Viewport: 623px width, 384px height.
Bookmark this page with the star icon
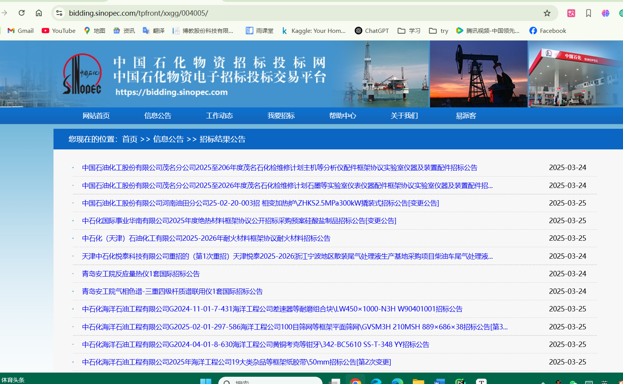[x=547, y=13]
